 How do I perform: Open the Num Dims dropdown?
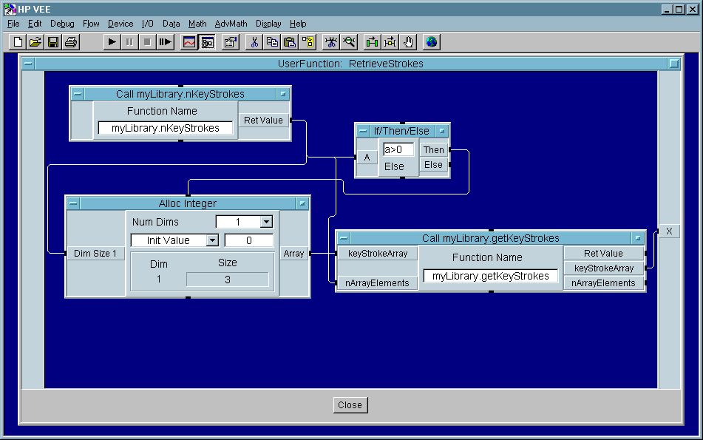click(267, 222)
